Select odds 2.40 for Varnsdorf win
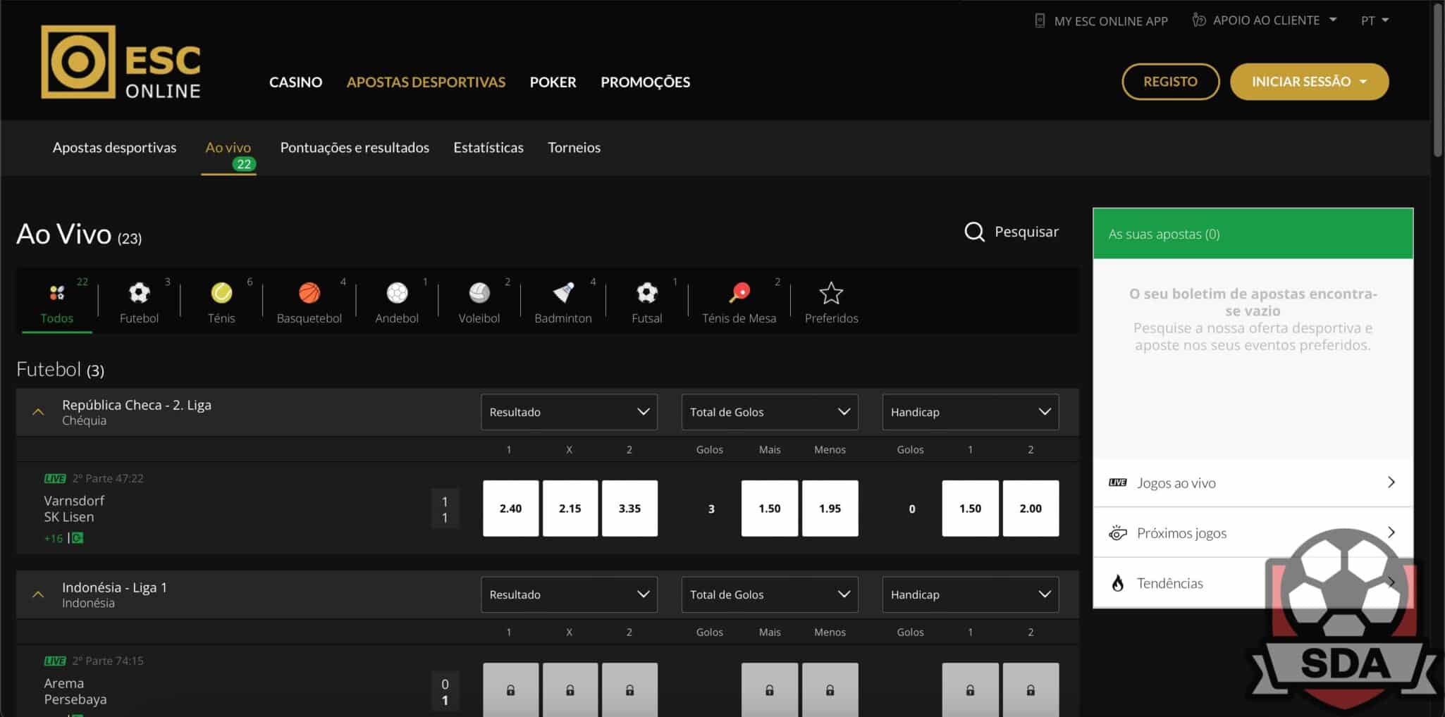1445x717 pixels. pos(510,509)
